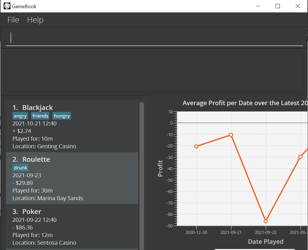
Task: Click Played for: 30m text
Action: pos(33,191)
